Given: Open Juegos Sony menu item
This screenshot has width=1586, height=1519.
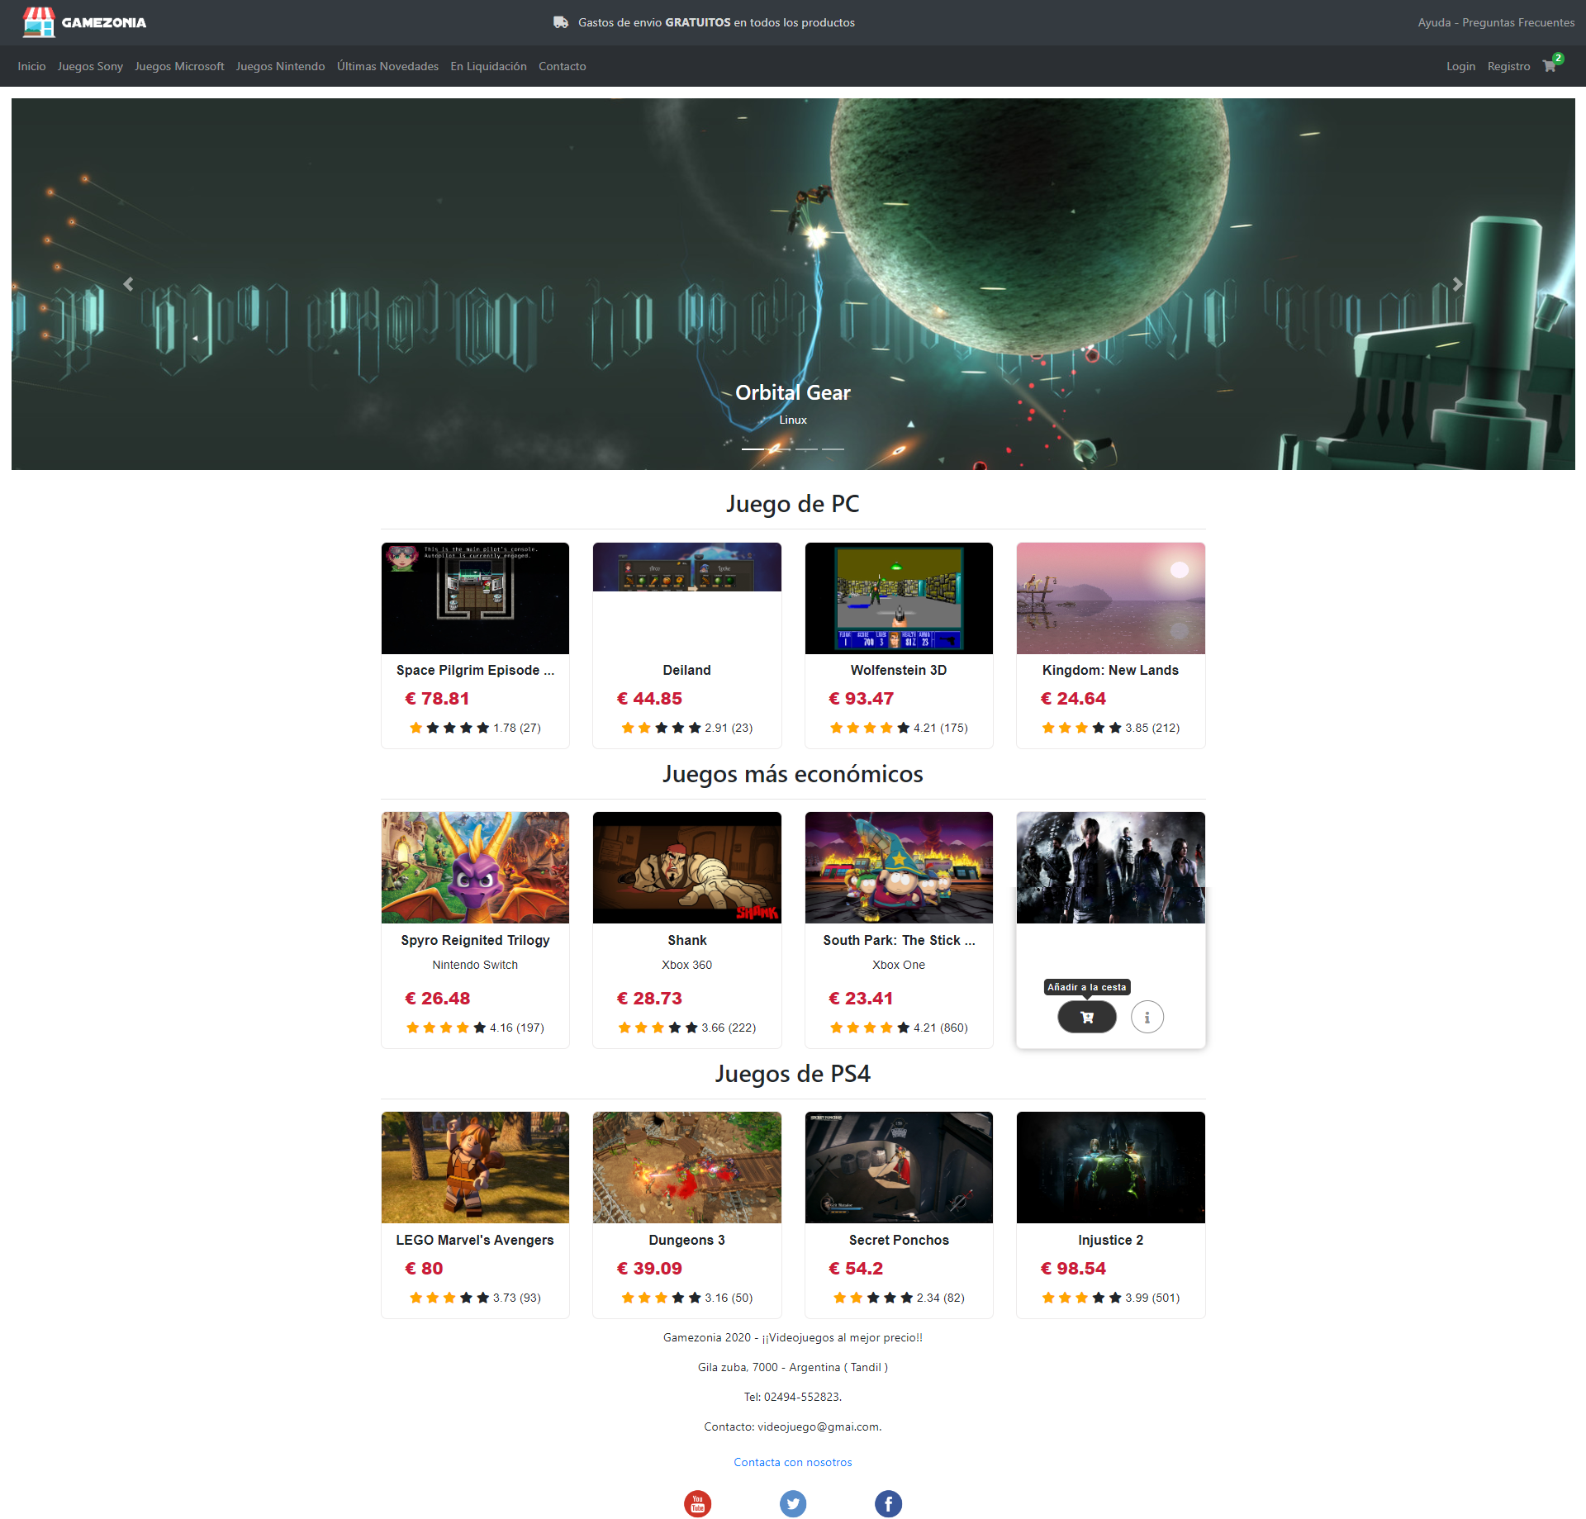Looking at the screenshot, I should tap(90, 66).
